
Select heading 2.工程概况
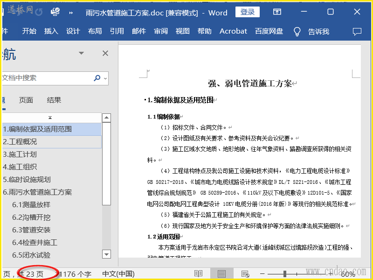click(52, 142)
